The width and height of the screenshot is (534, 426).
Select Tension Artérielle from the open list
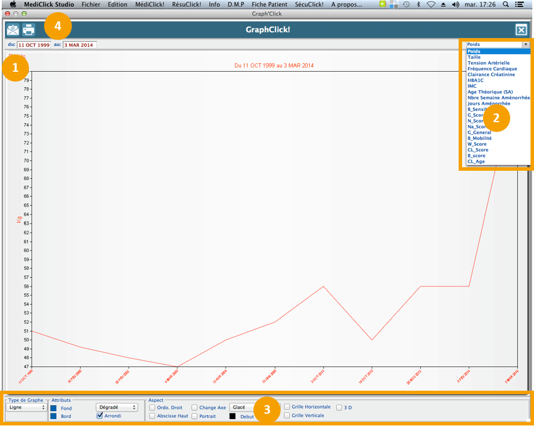click(488, 63)
